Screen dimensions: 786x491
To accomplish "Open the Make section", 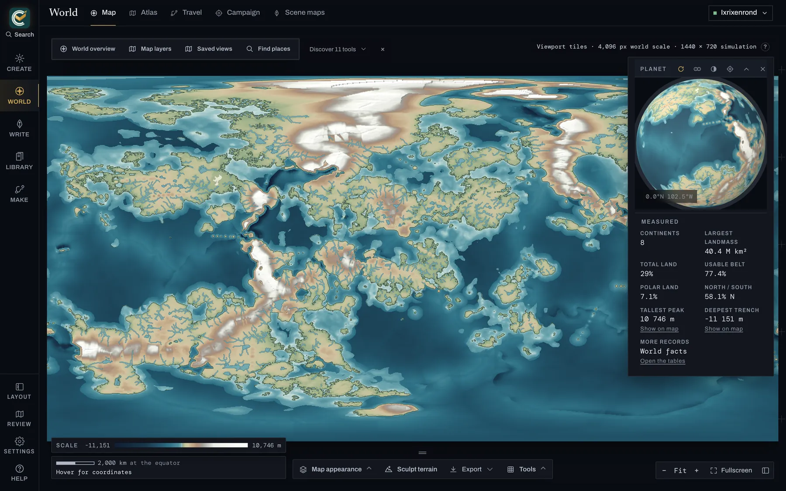I will (x=19, y=194).
